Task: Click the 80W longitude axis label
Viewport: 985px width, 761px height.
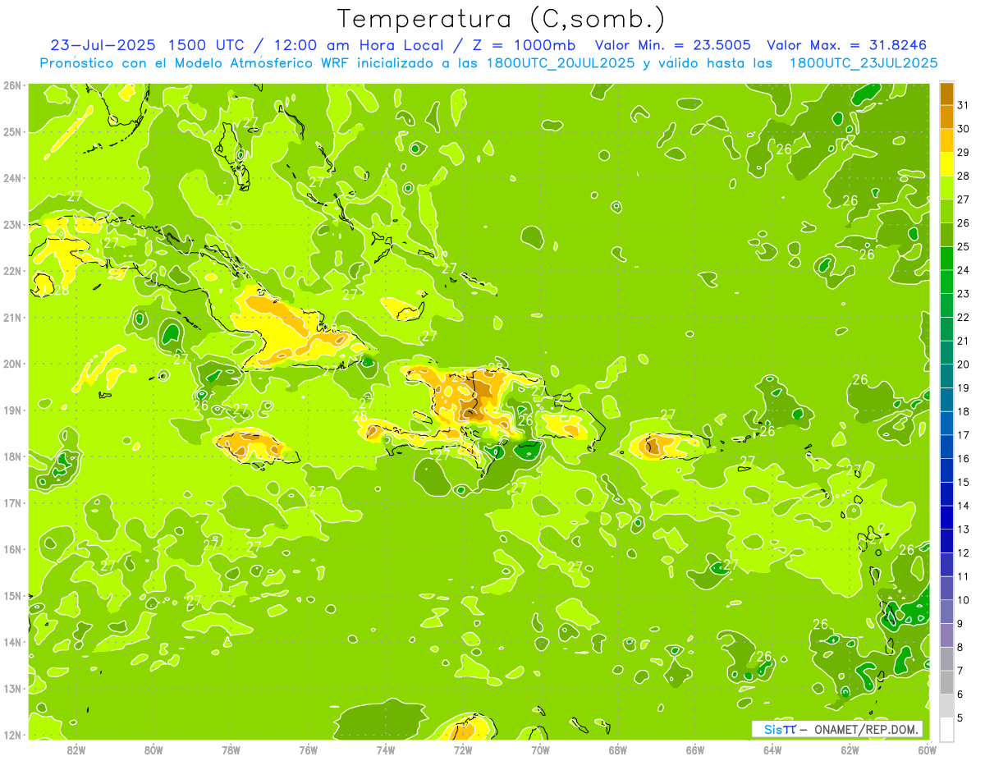Action: [x=153, y=750]
